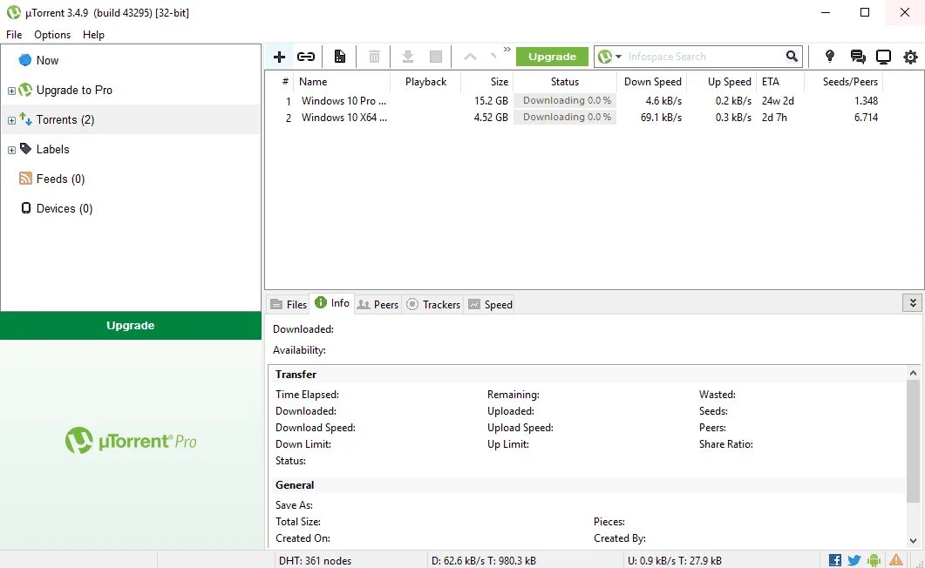Click the Infospace Search input field
Viewport: 925px width, 568px height.
705,57
